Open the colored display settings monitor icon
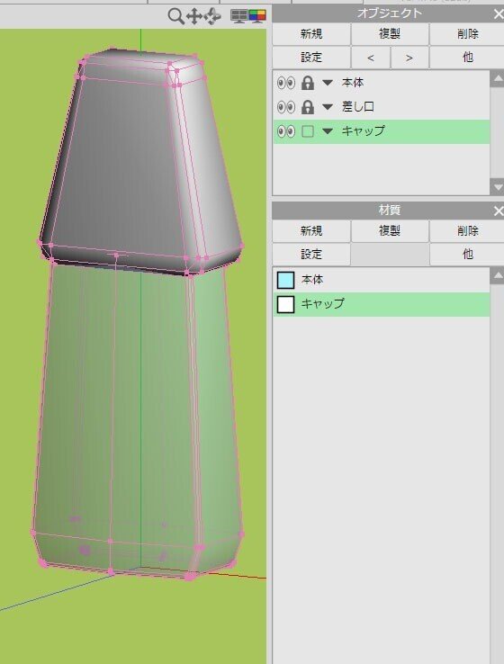 [x=257, y=16]
